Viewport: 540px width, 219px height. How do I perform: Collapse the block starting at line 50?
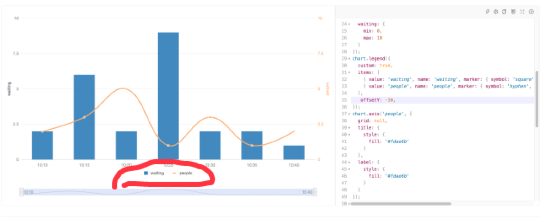point(349,203)
